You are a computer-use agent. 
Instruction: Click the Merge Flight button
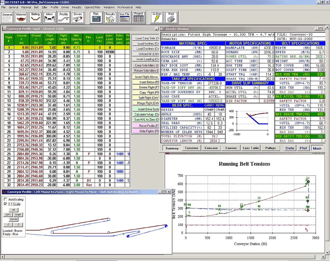pyautogui.click(x=146, y=103)
